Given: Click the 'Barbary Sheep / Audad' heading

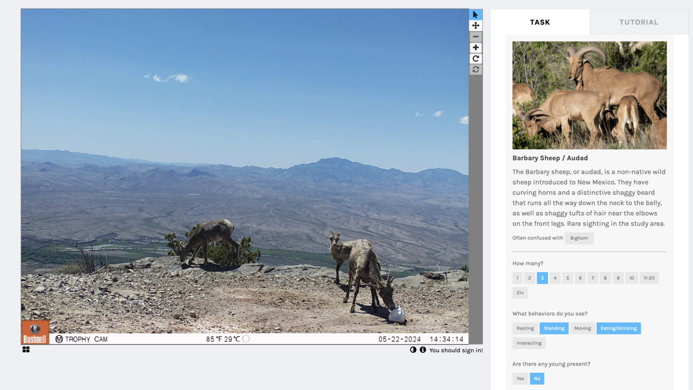Looking at the screenshot, I should 550,158.
